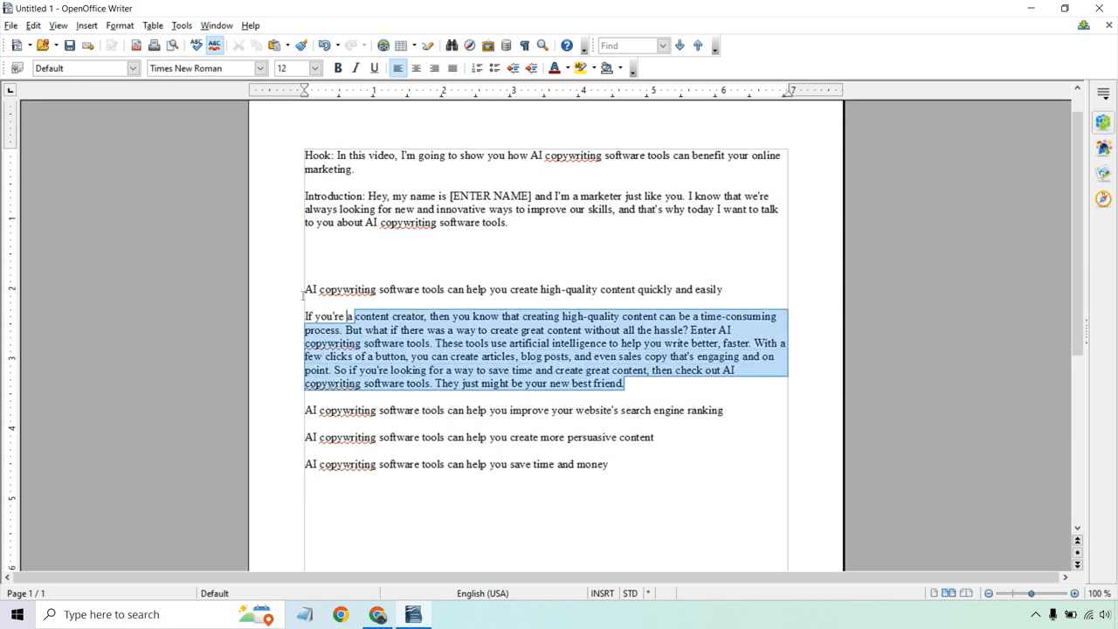Open the Tools menu

click(182, 25)
